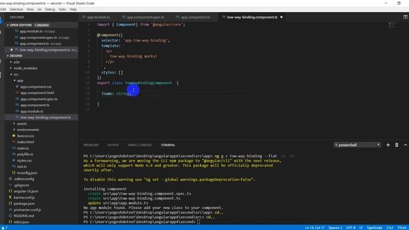The width and height of the screenshot is (409, 230).
Task: Open app.module.ts in the app folder tree
Action: pyautogui.click(x=31, y=111)
